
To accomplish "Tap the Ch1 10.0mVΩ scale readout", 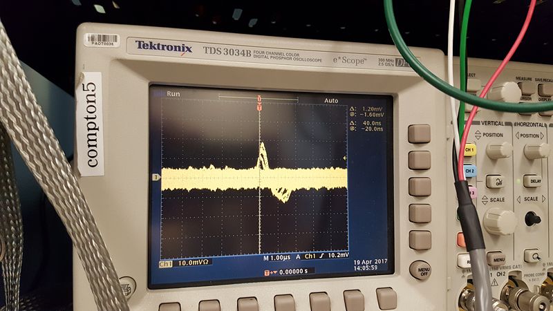I will click(185, 263).
